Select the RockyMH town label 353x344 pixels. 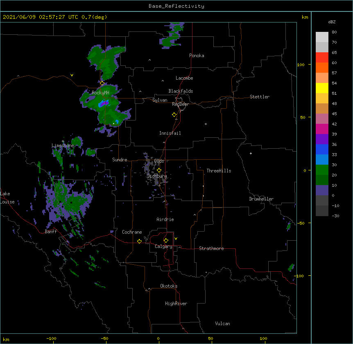click(100, 93)
